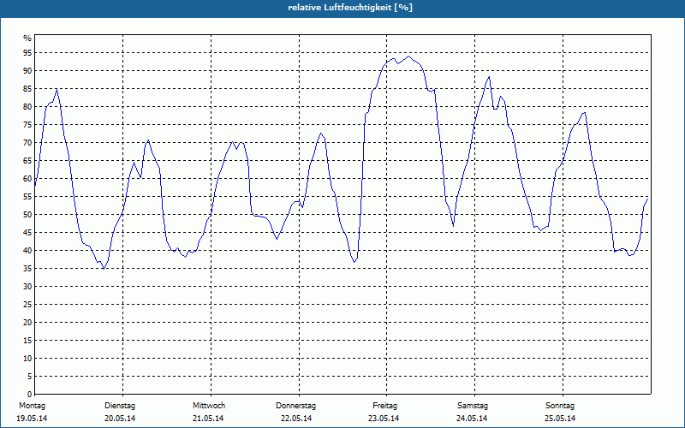
Task: Click the 'Freitag' day label
Action: [384, 406]
